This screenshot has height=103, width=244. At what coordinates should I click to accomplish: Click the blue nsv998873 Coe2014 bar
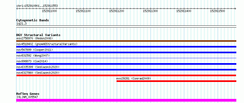126,64
